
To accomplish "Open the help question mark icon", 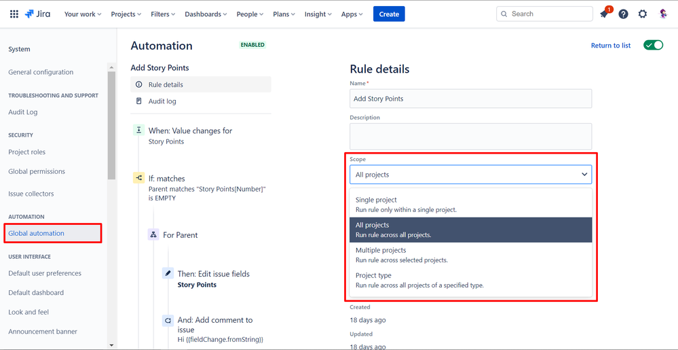I will (x=623, y=14).
